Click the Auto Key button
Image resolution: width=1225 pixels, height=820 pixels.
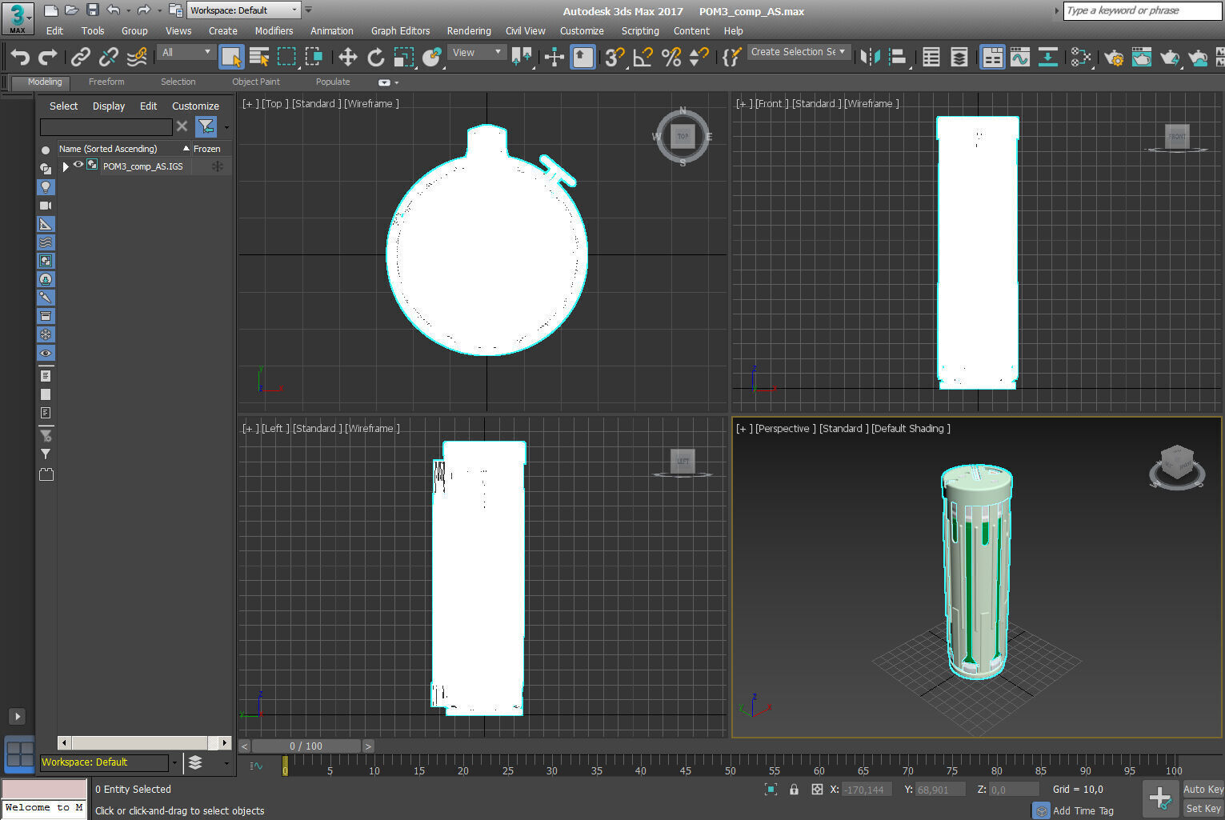[1203, 790]
